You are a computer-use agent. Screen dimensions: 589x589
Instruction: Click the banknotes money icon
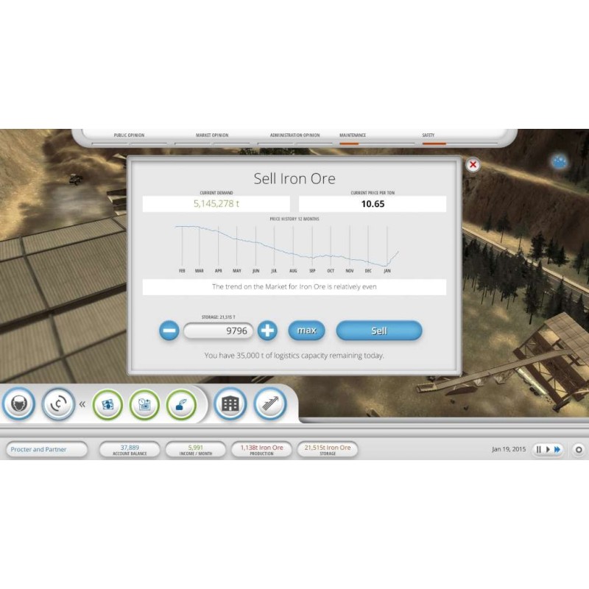[x=107, y=404]
